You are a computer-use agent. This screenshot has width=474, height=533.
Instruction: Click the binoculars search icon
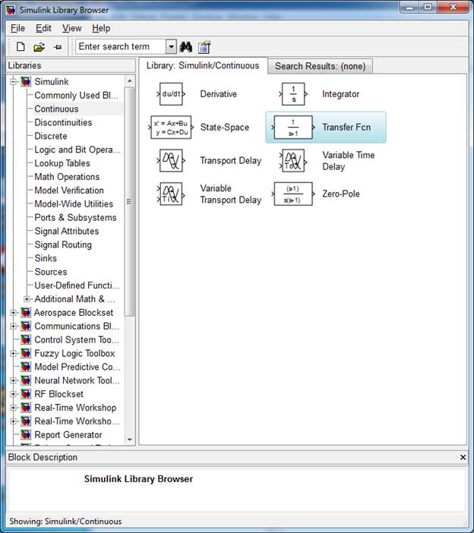coord(186,47)
